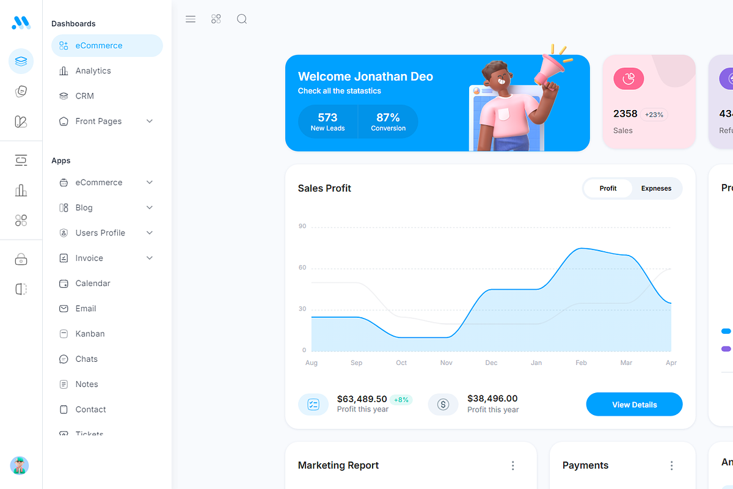The width and height of the screenshot is (733, 489).
Task: Select the stacked layers dashboards rail icon
Action: [x=21, y=61]
